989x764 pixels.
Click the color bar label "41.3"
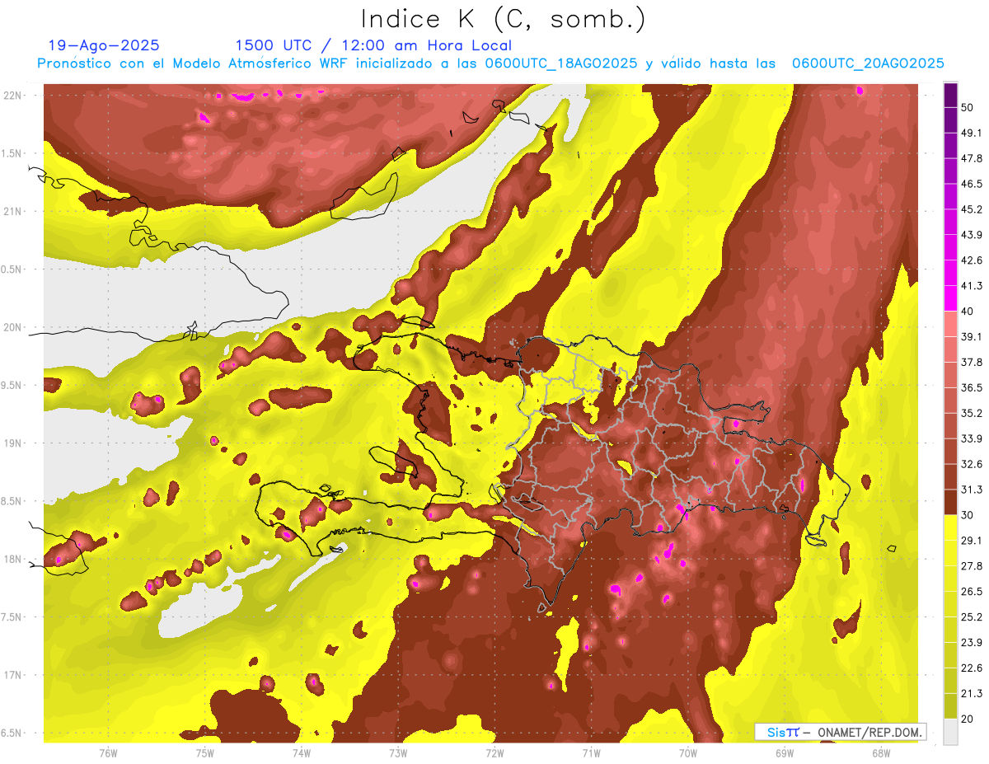(971, 287)
